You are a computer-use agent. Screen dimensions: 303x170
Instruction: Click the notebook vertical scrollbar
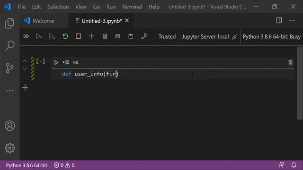pyautogui.click(x=300, y=83)
